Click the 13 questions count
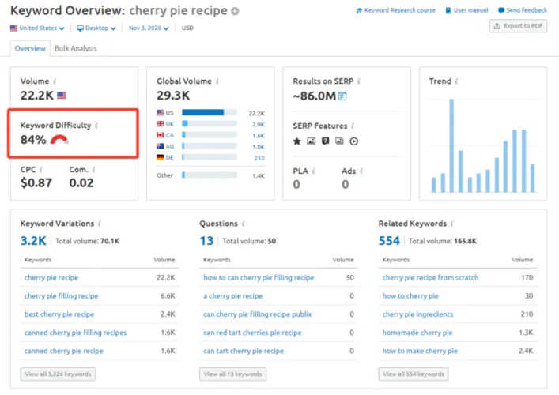Viewport: 559px width, 395px height. [x=206, y=241]
